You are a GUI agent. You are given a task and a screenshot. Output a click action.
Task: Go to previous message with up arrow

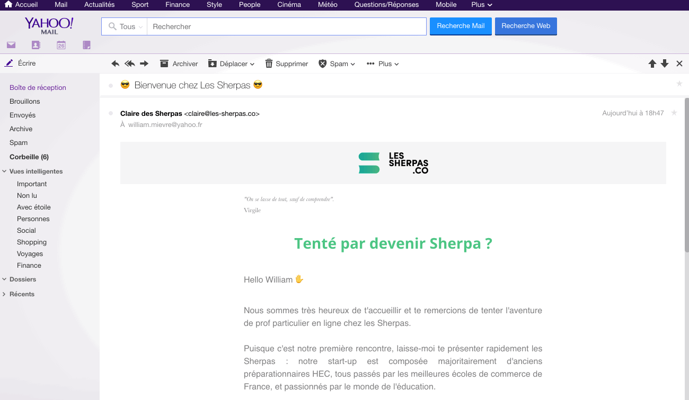pos(652,63)
